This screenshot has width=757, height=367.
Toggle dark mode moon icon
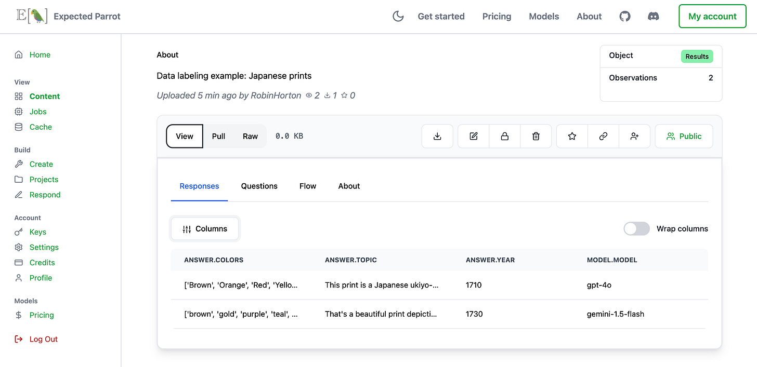pos(398,16)
